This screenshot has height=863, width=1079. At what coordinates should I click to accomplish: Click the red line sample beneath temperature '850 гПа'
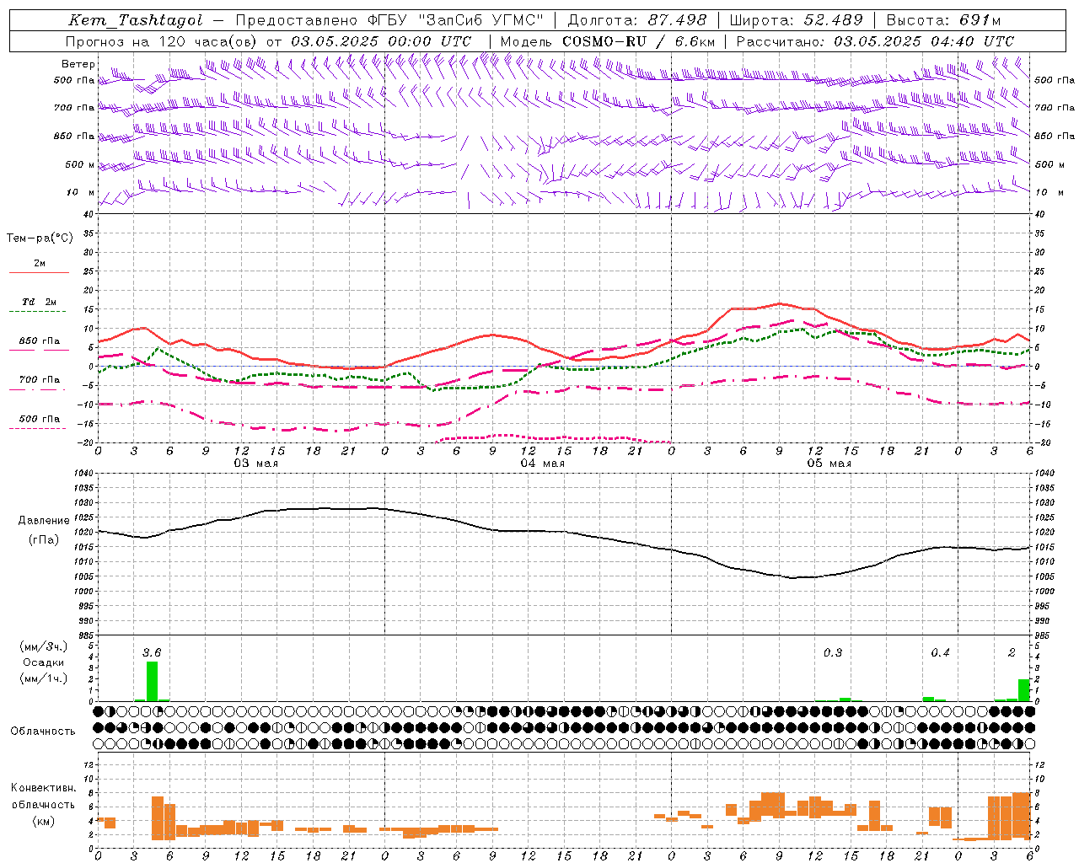(x=39, y=351)
